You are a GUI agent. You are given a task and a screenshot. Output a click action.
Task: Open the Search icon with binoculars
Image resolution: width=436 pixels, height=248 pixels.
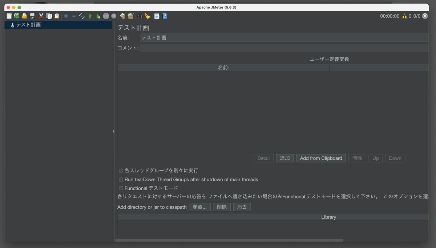tap(140, 16)
